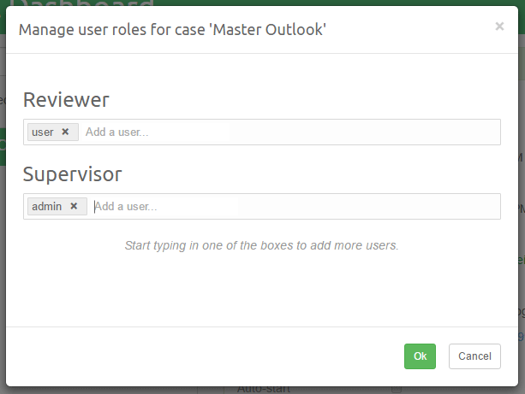Remove 'user' from the Reviewer role
This screenshot has height=394, width=525.
[65, 132]
